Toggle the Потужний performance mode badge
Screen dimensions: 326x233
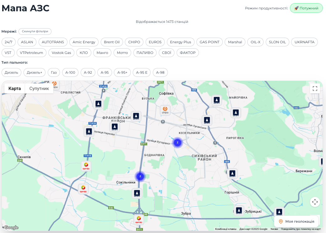click(x=306, y=8)
